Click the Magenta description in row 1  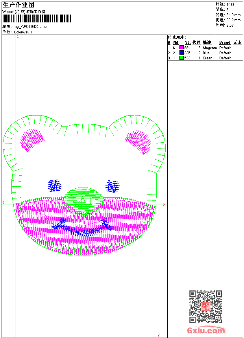[210, 48]
